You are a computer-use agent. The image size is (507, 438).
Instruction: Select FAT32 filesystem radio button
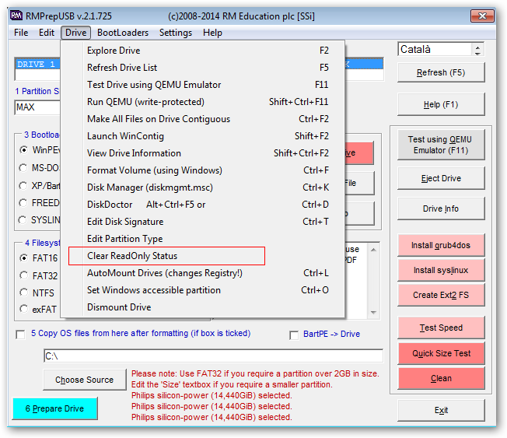(23, 275)
